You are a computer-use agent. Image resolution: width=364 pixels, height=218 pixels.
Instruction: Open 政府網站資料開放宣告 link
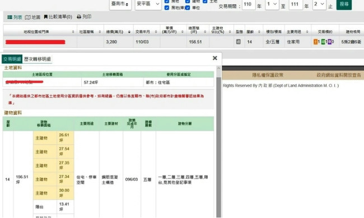point(339,75)
